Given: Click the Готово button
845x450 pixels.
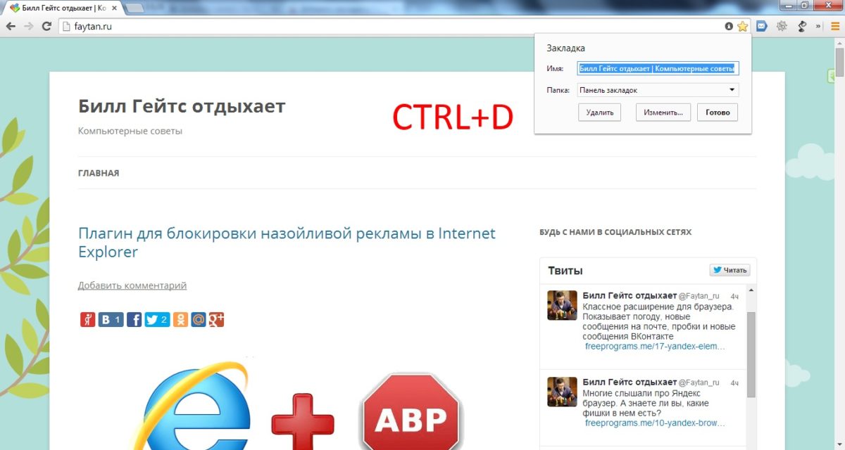Looking at the screenshot, I should (718, 112).
